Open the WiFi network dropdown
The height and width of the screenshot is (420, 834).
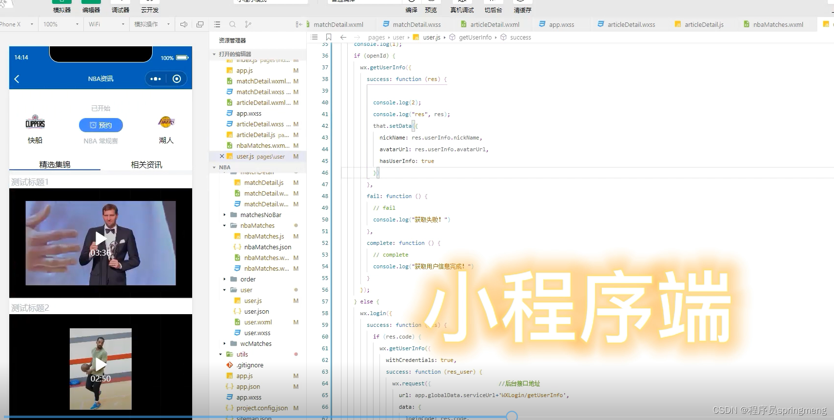coord(107,24)
